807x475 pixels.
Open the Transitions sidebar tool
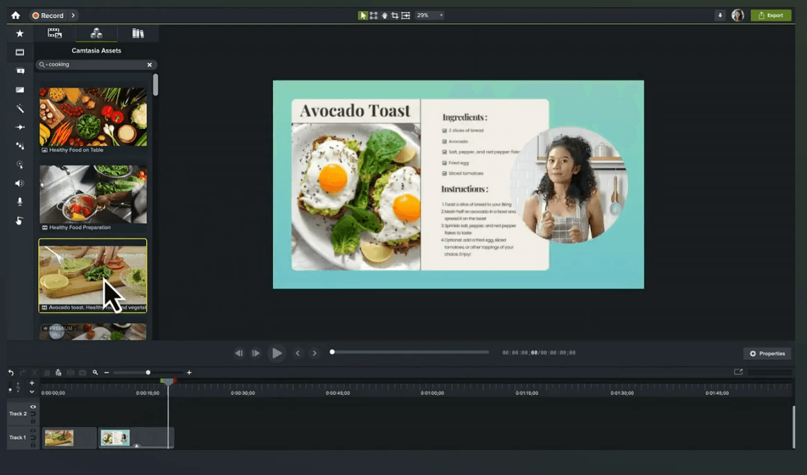19,89
